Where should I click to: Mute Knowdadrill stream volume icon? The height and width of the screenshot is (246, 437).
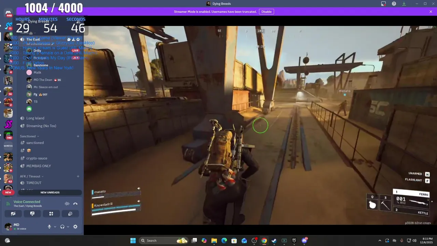(x=139, y=201)
